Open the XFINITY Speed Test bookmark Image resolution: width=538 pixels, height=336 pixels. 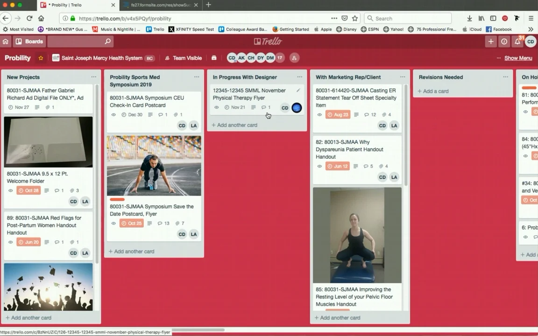191,29
